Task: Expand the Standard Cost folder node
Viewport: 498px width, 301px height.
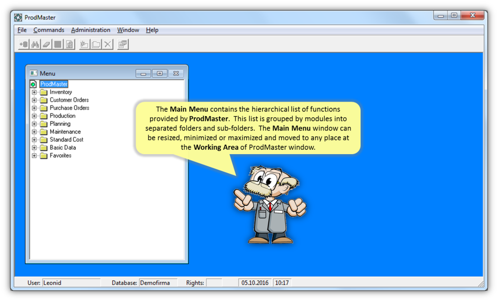Action: pyautogui.click(x=34, y=140)
